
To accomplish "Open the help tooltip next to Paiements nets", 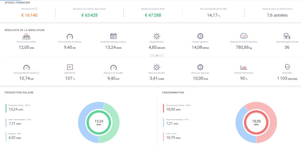I will pyautogui.click(x=36, y=9).
